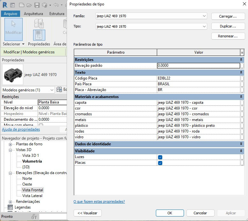The height and width of the screenshot is (221, 248).
Task: Collapse the Vistas 3D tree node
Action: [x=10, y=150]
